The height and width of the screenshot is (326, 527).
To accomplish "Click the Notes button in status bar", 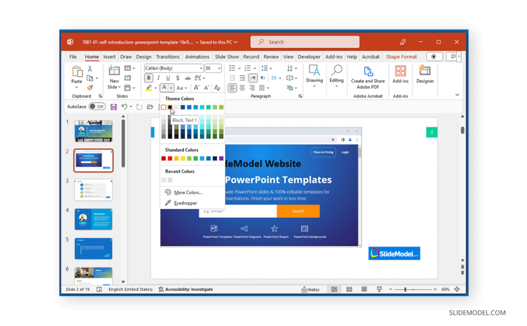I will (311, 290).
